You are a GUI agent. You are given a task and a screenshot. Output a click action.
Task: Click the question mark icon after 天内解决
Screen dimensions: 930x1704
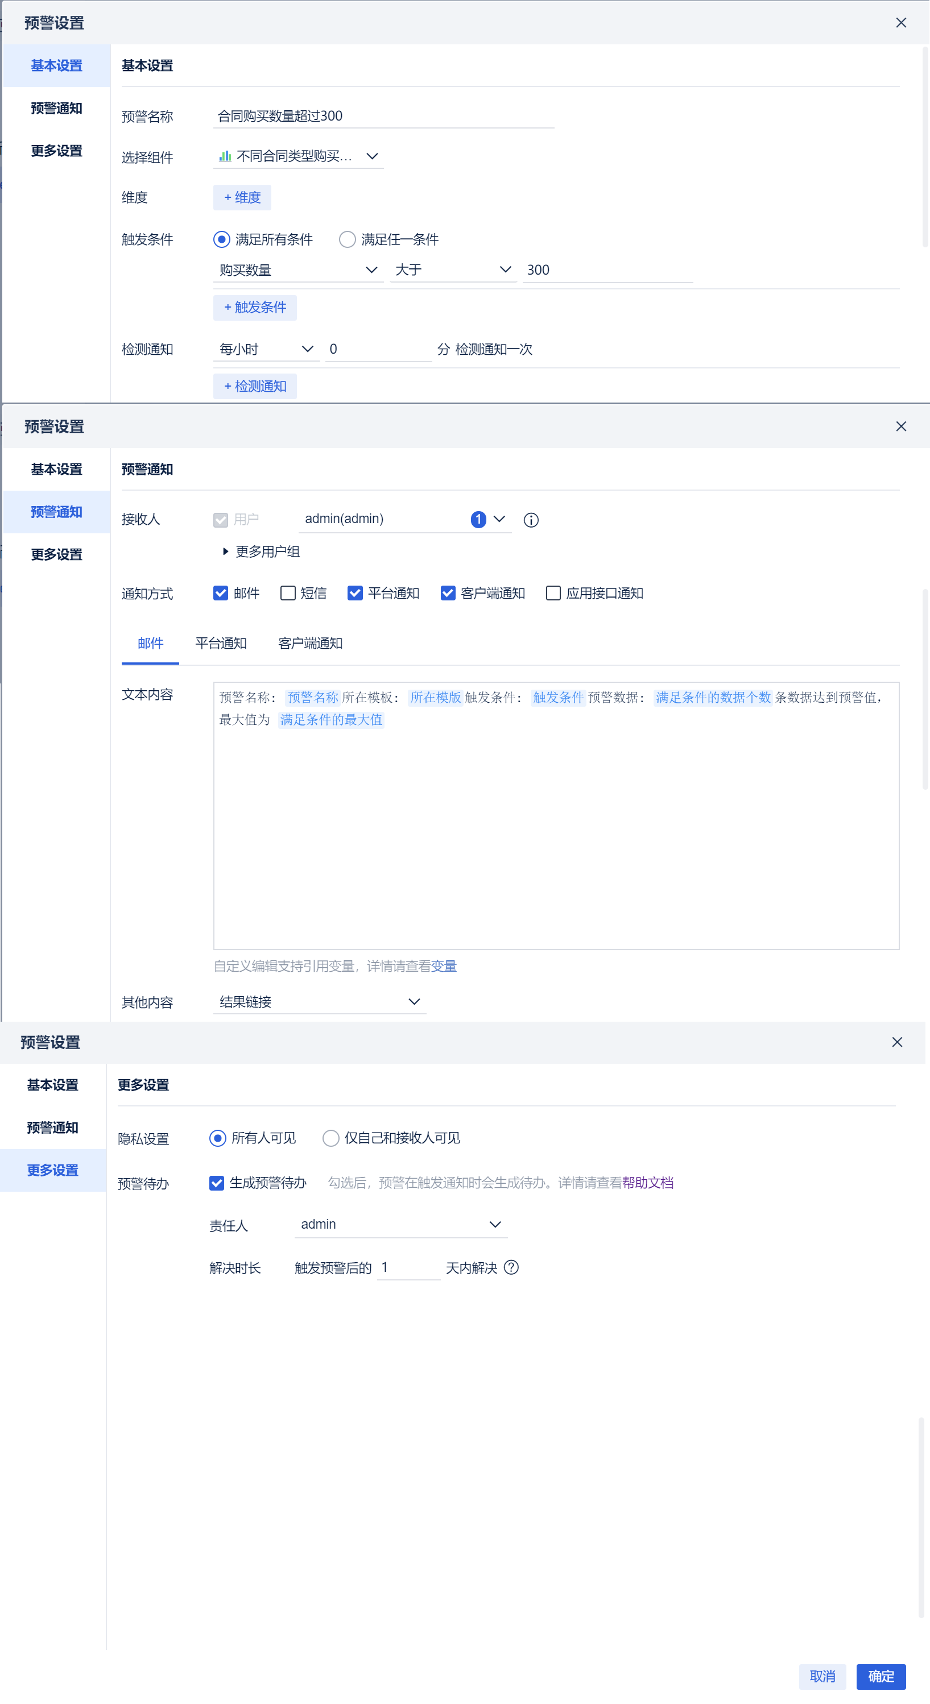tap(511, 1267)
